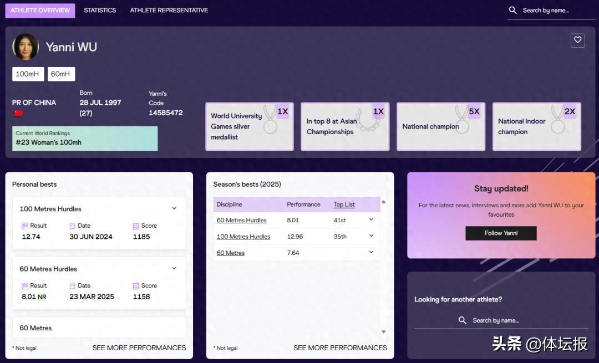The width and height of the screenshot is (599, 363).
Task: Expand 100 Metres Hurdles season's best row
Action: (371, 236)
